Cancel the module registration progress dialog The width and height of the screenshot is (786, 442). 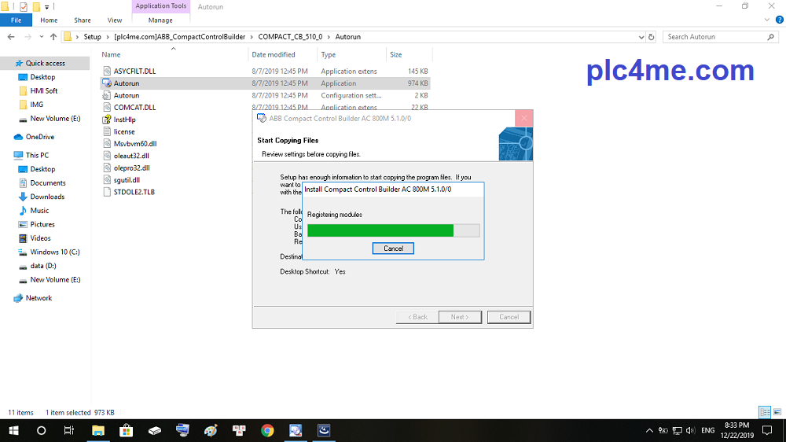tap(393, 249)
